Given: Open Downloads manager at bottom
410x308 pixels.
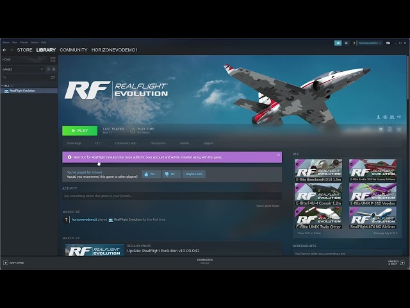Looking at the screenshot, I should 205,261.
